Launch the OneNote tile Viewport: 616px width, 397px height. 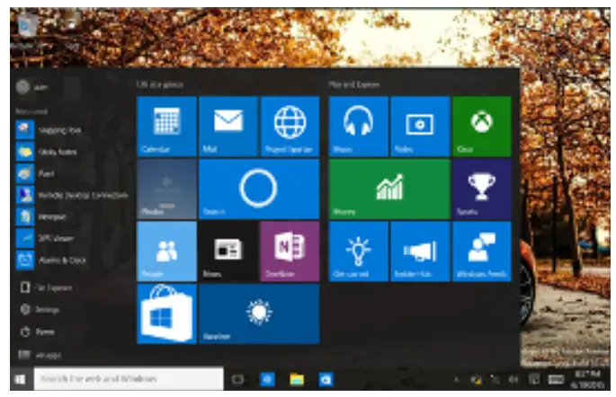(x=290, y=251)
